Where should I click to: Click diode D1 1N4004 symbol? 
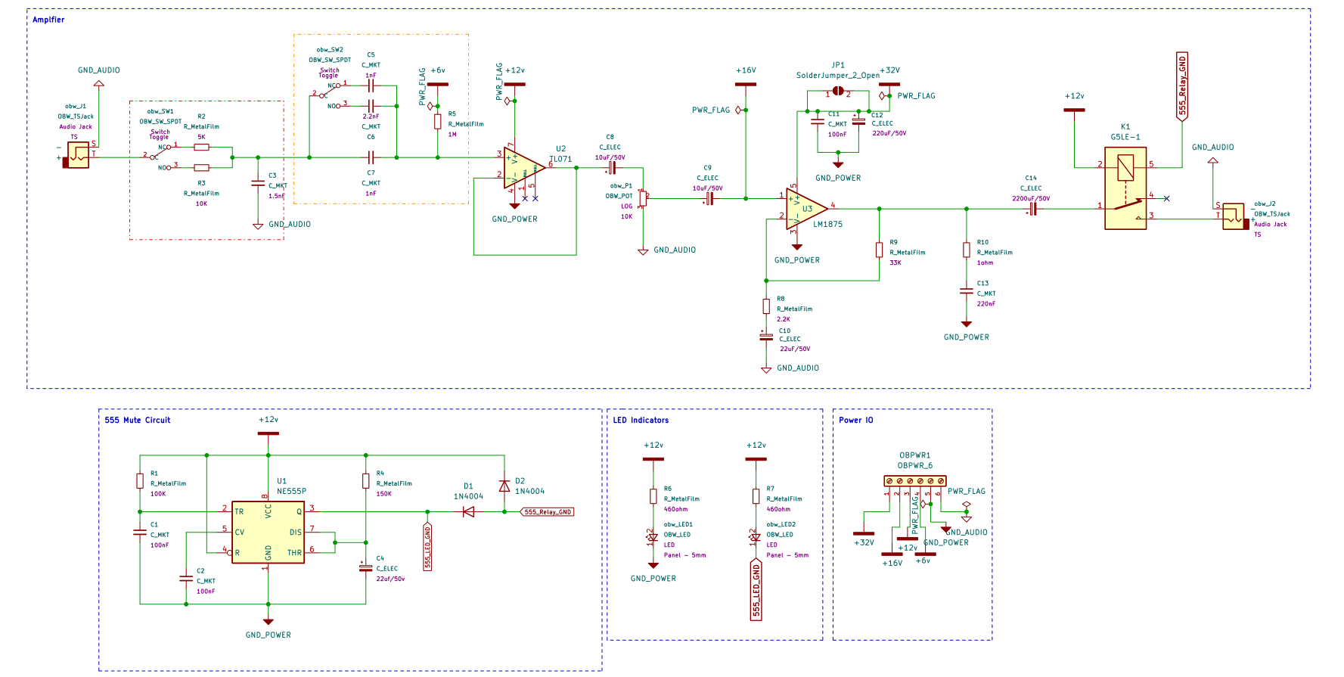pos(468,512)
